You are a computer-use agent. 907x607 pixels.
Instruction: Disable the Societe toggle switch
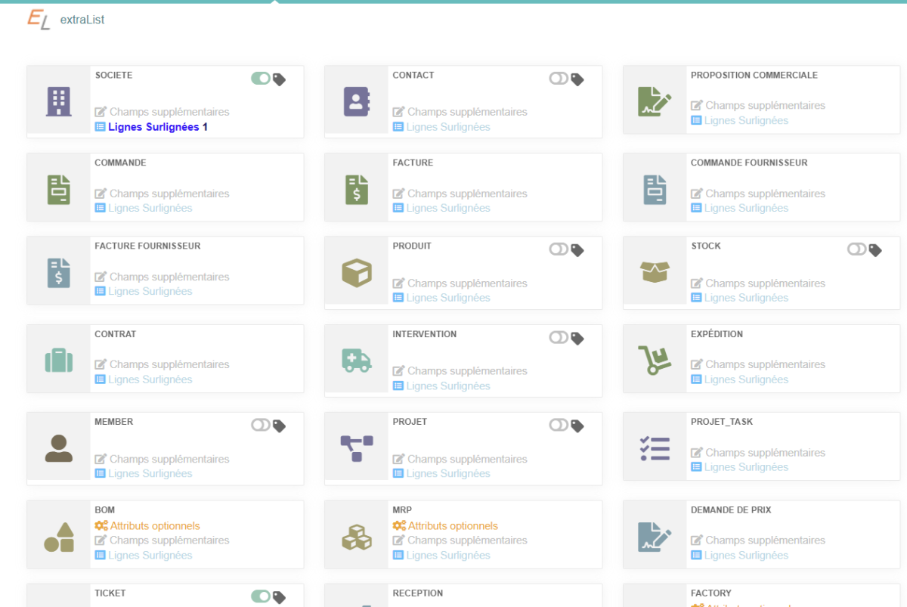pos(261,79)
